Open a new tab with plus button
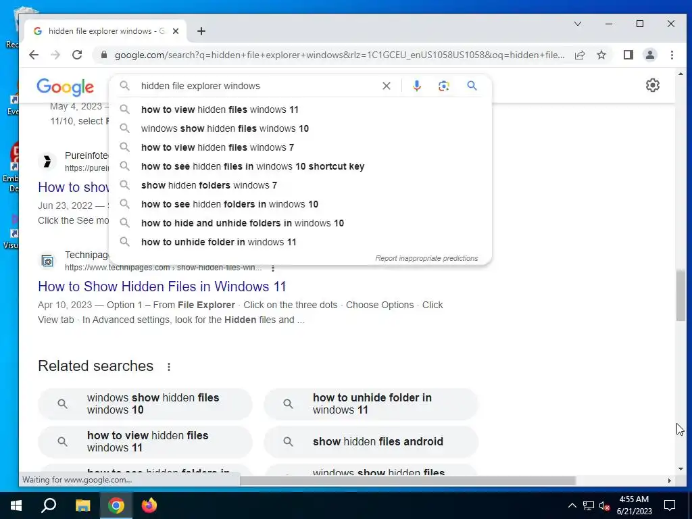 [201, 31]
